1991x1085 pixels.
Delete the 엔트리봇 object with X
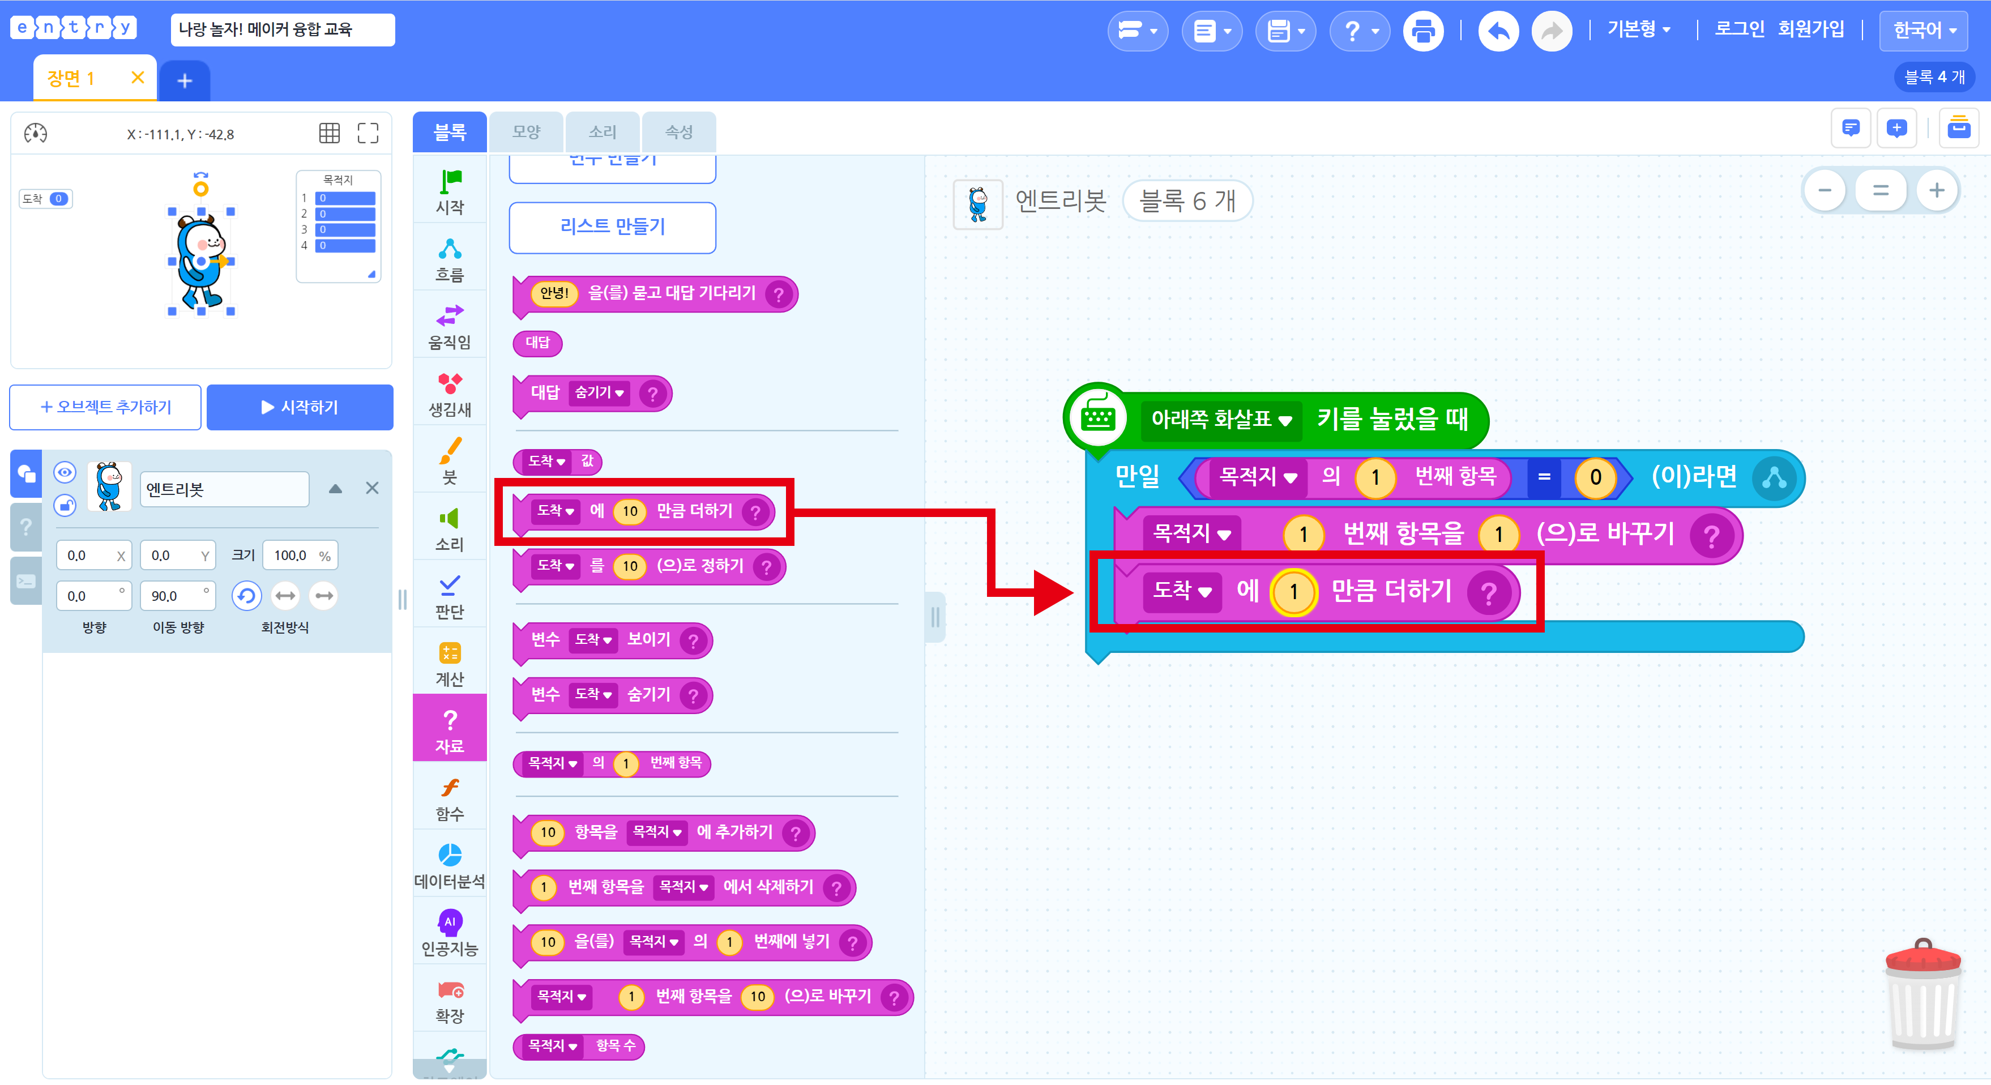[x=372, y=488]
